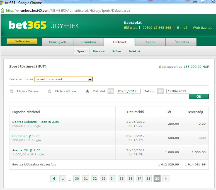Switch to Játékok history

click(135, 51)
